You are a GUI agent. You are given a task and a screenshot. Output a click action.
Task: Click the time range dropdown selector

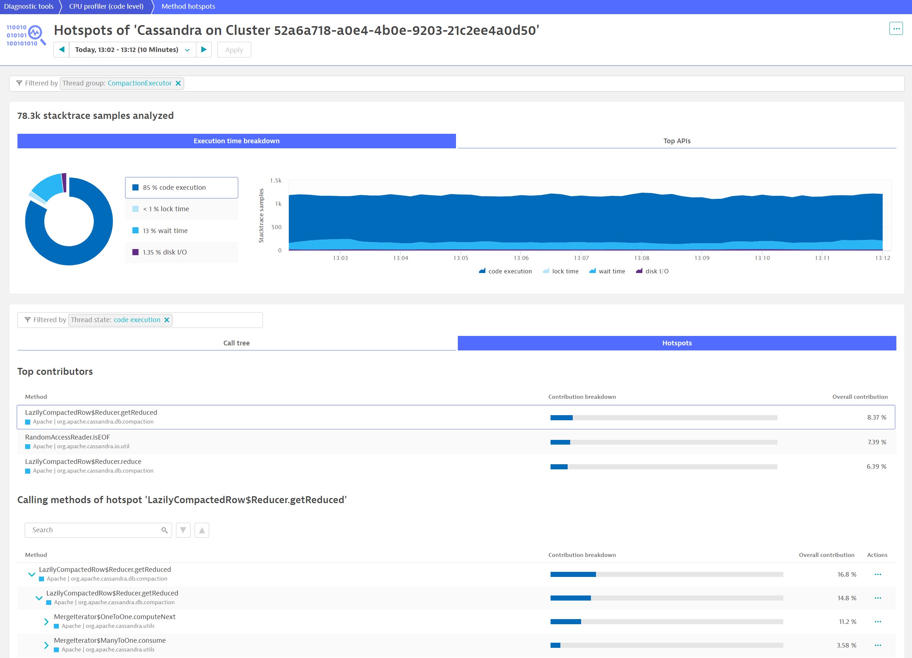click(x=132, y=49)
